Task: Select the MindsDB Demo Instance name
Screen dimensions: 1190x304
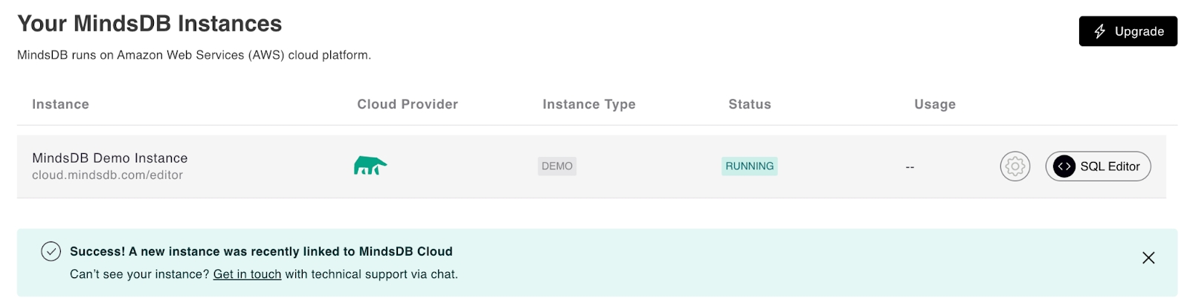Action: pos(110,158)
